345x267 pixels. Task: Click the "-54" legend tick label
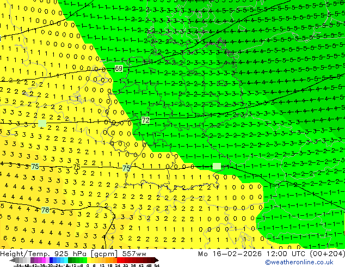(17, 265)
